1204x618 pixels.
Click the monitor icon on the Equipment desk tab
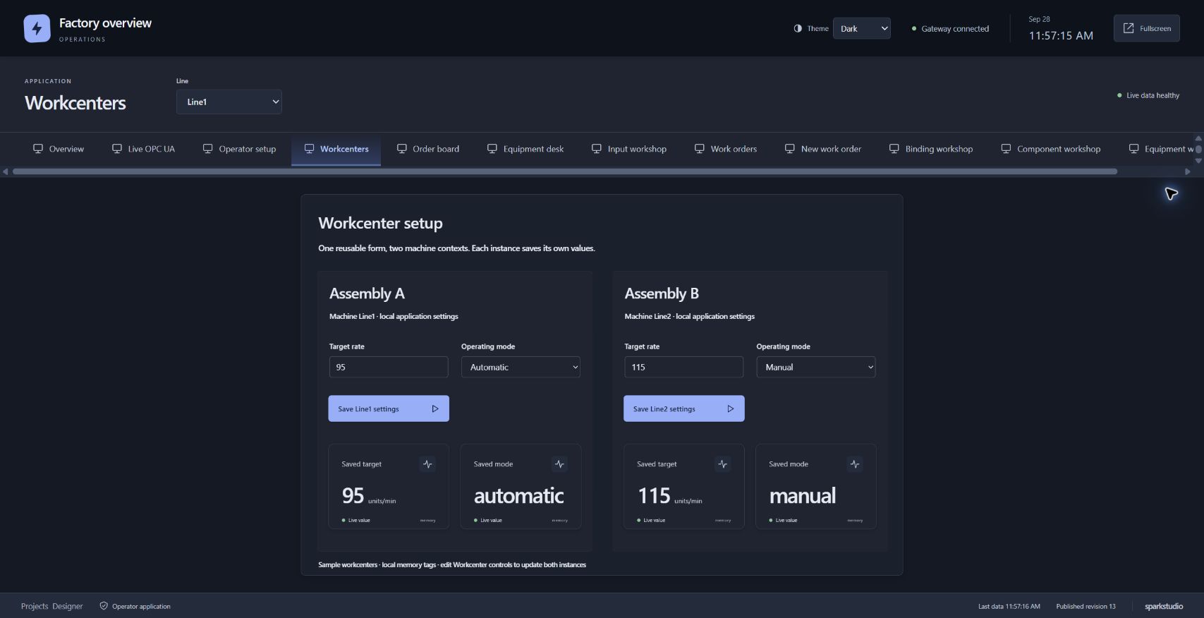click(492, 149)
